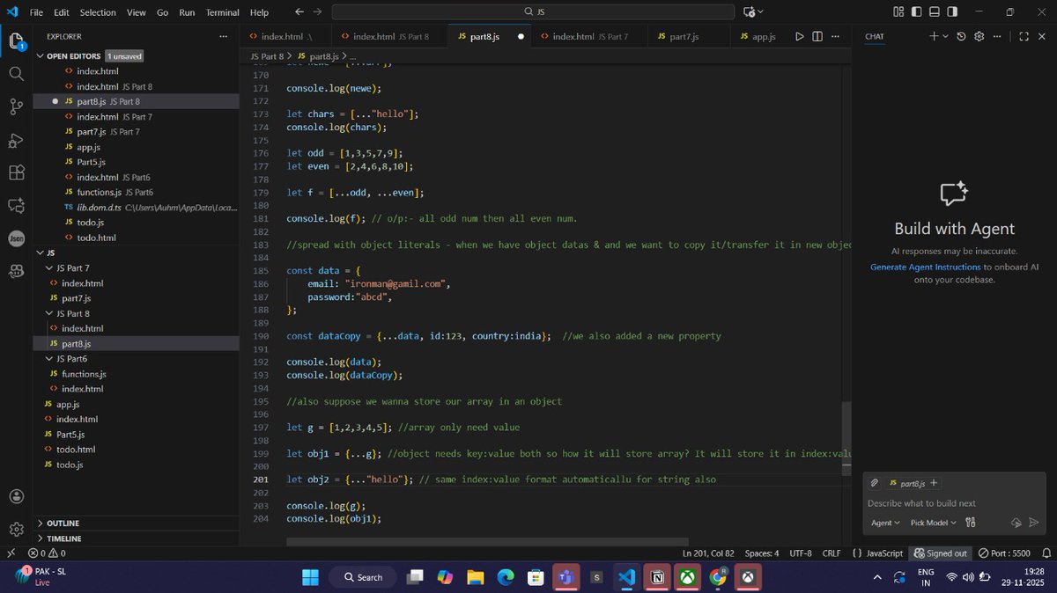Viewport: 1057px width, 593px height.
Task: Show chat history in Chat panel
Action: pos(961,36)
